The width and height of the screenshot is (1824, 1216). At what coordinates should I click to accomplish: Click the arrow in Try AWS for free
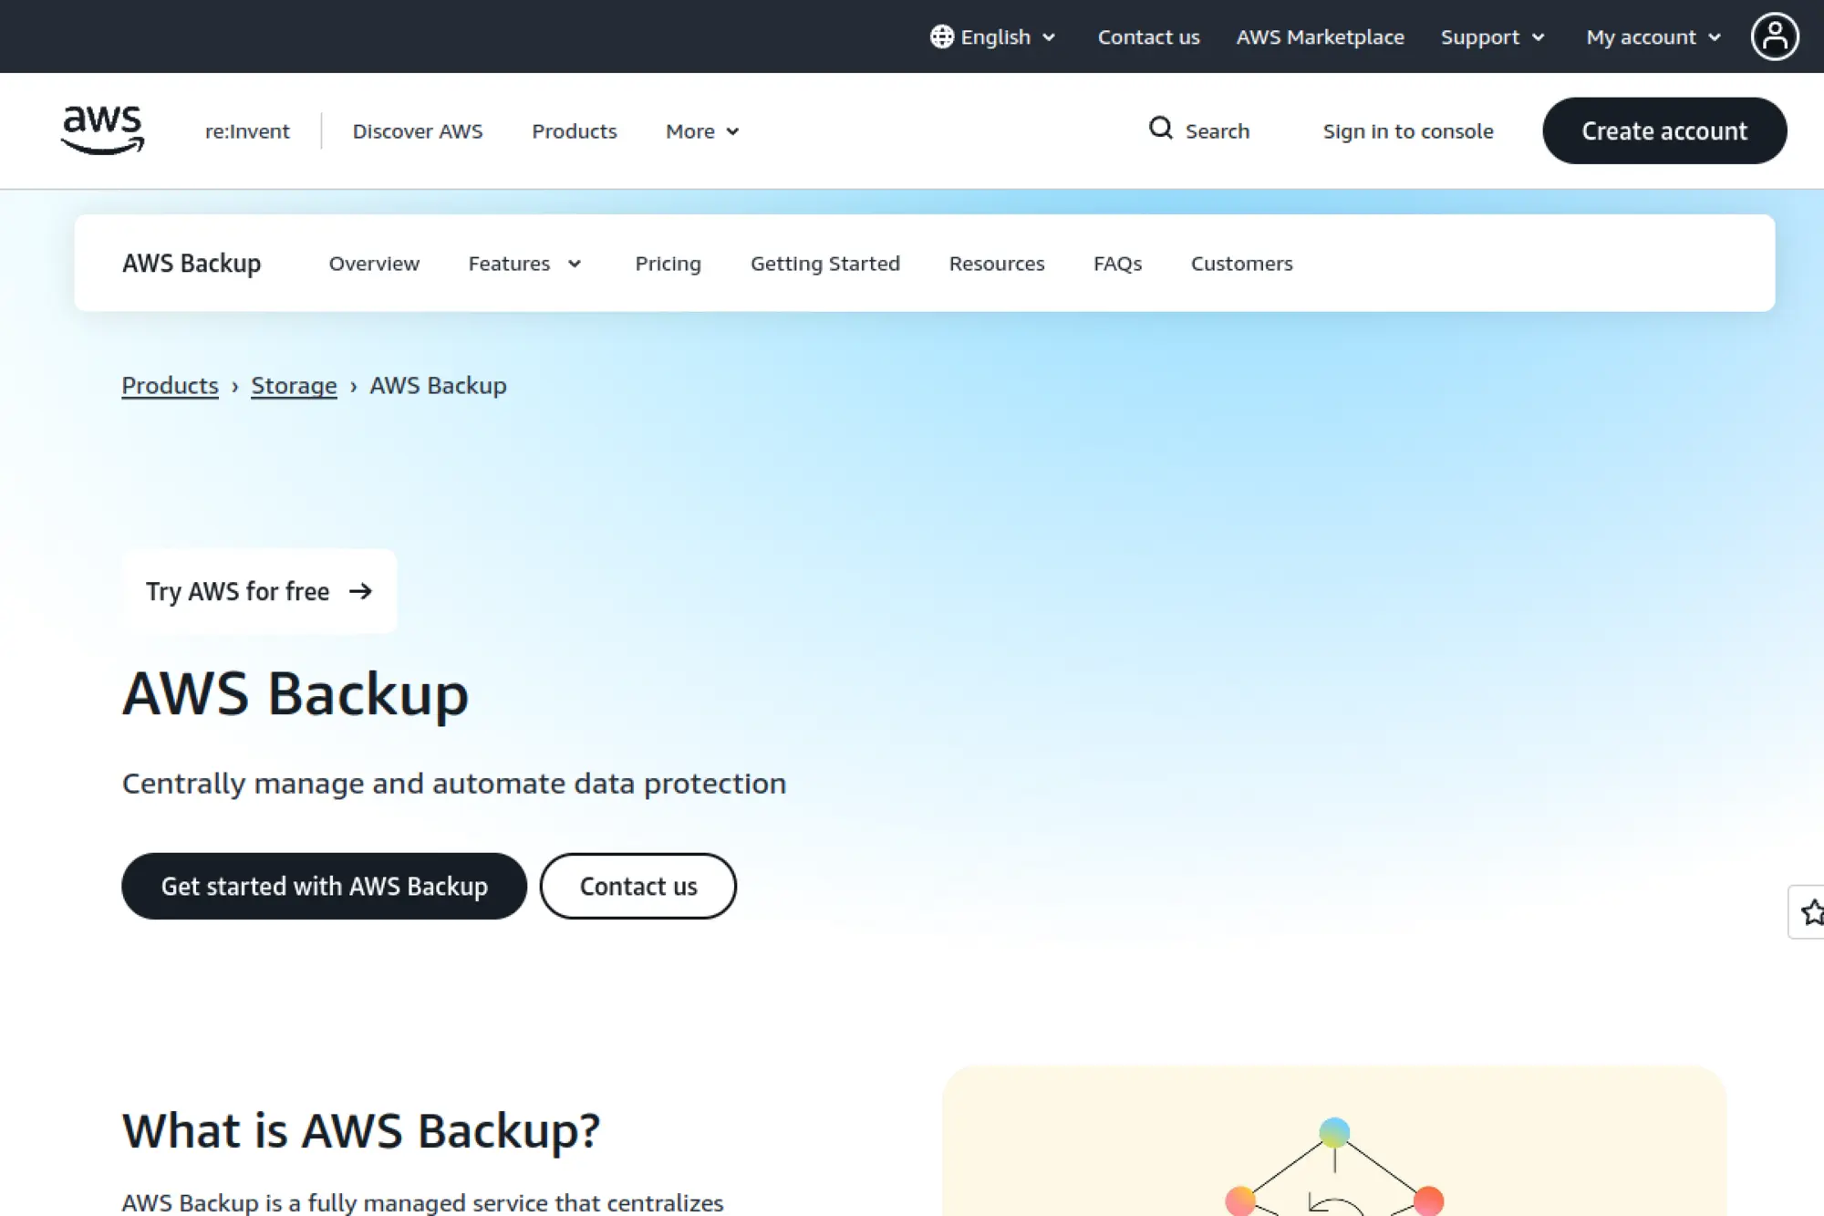[361, 591]
